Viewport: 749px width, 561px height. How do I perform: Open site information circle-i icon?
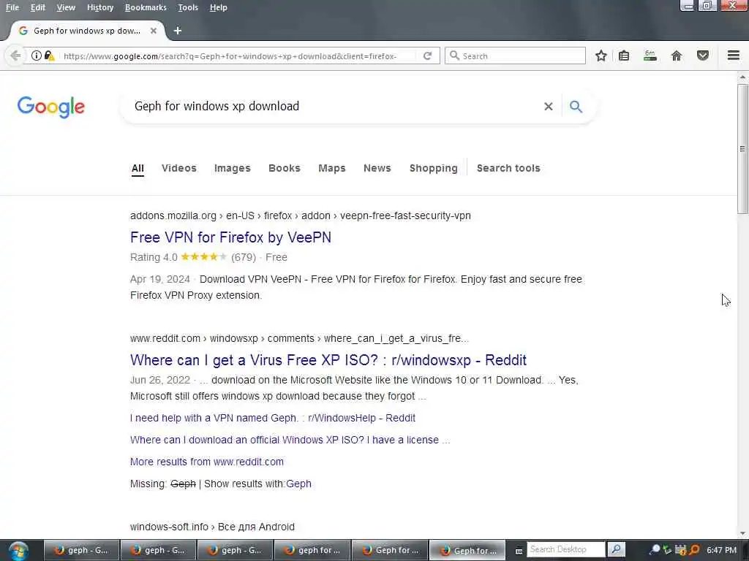click(37, 56)
